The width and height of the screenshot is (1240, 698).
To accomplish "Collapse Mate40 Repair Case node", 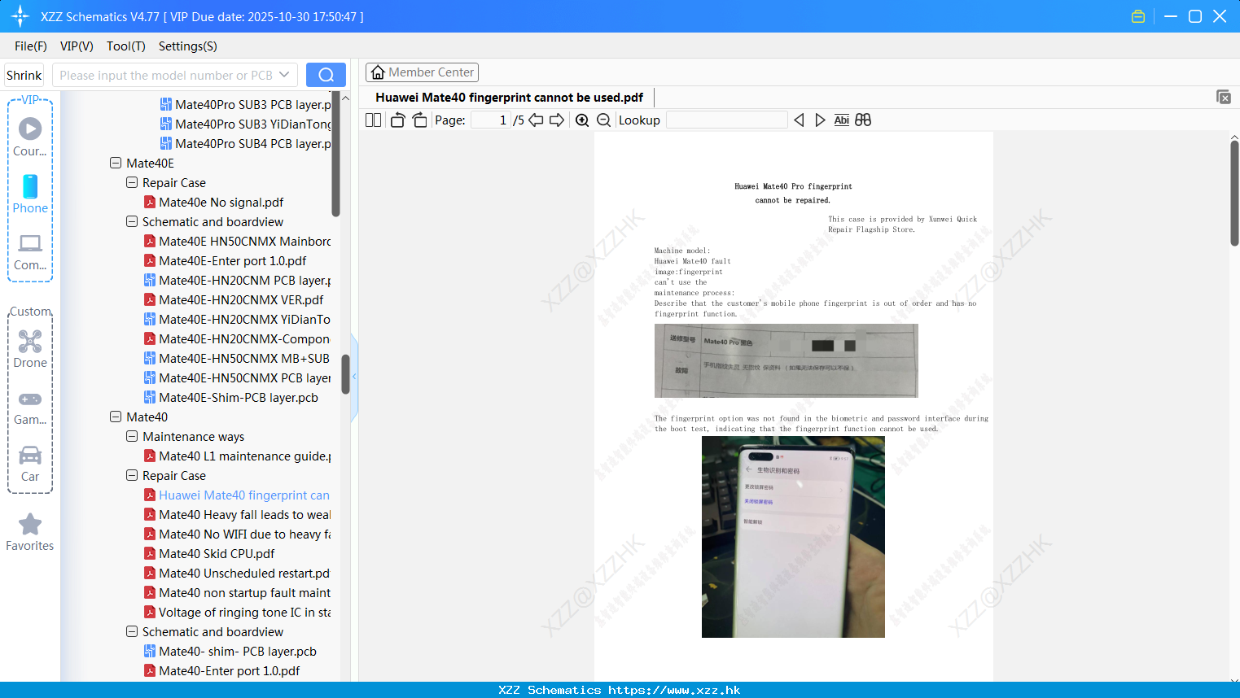I will click(132, 475).
